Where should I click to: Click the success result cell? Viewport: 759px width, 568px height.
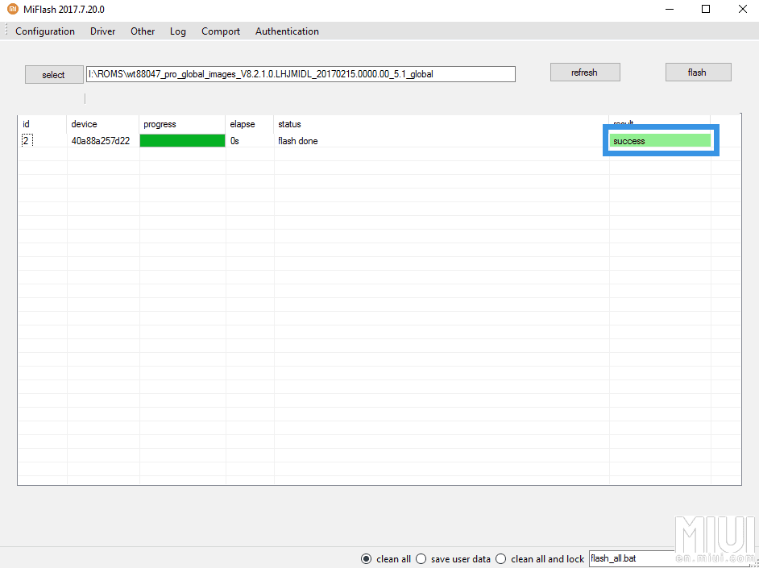[660, 141]
